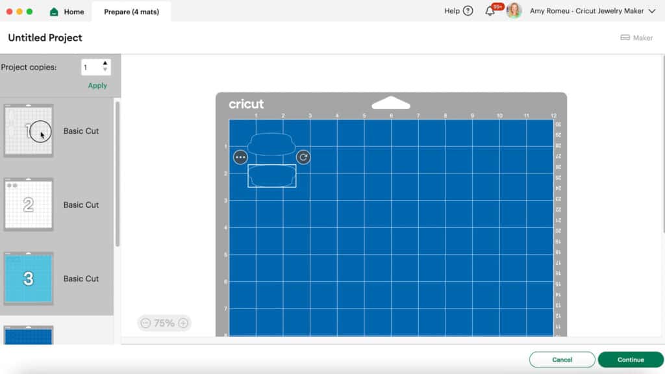Click the Cancel button
Image resolution: width=665 pixels, height=374 pixels.
562,360
